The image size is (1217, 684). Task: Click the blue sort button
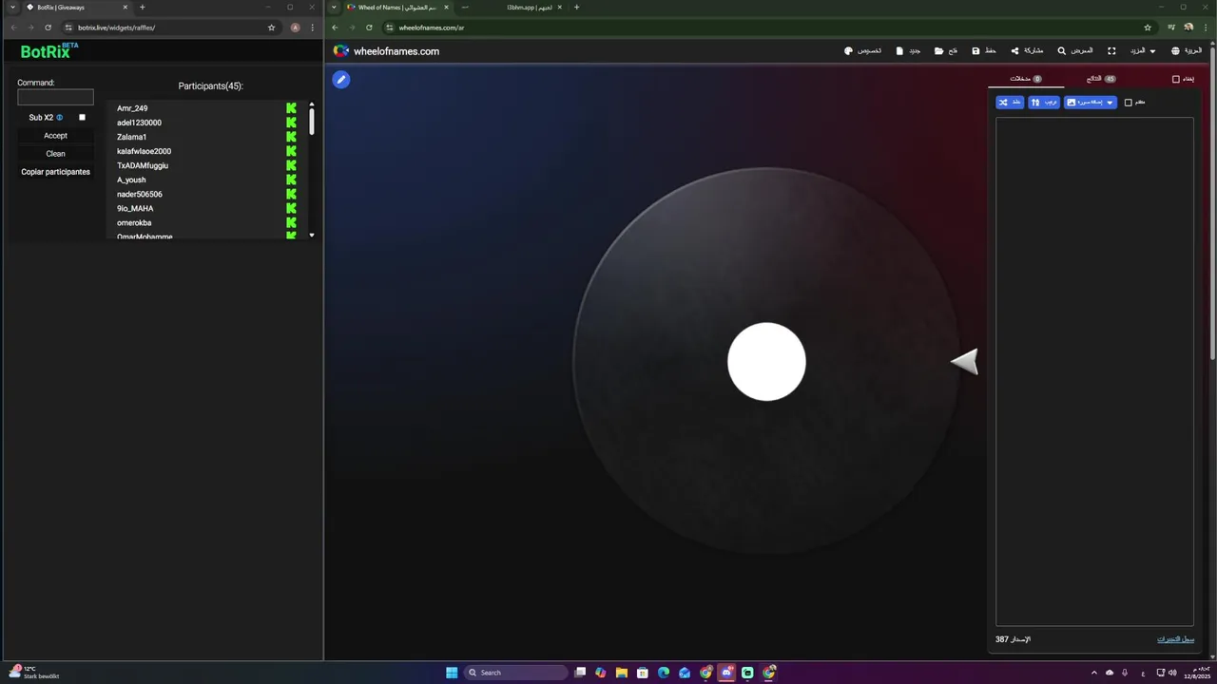click(1044, 102)
